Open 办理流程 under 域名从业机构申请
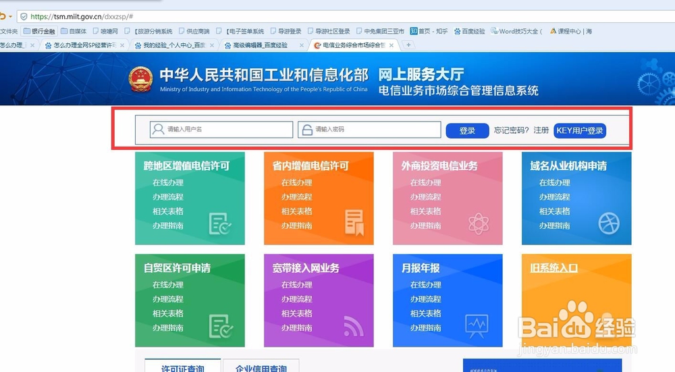Image resolution: width=675 pixels, height=372 pixels. click(554, 196)
